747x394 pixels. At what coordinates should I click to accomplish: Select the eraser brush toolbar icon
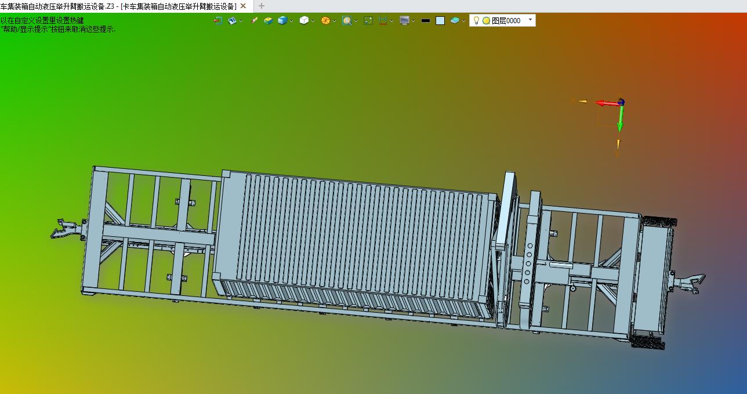click(x=254, y=20)
